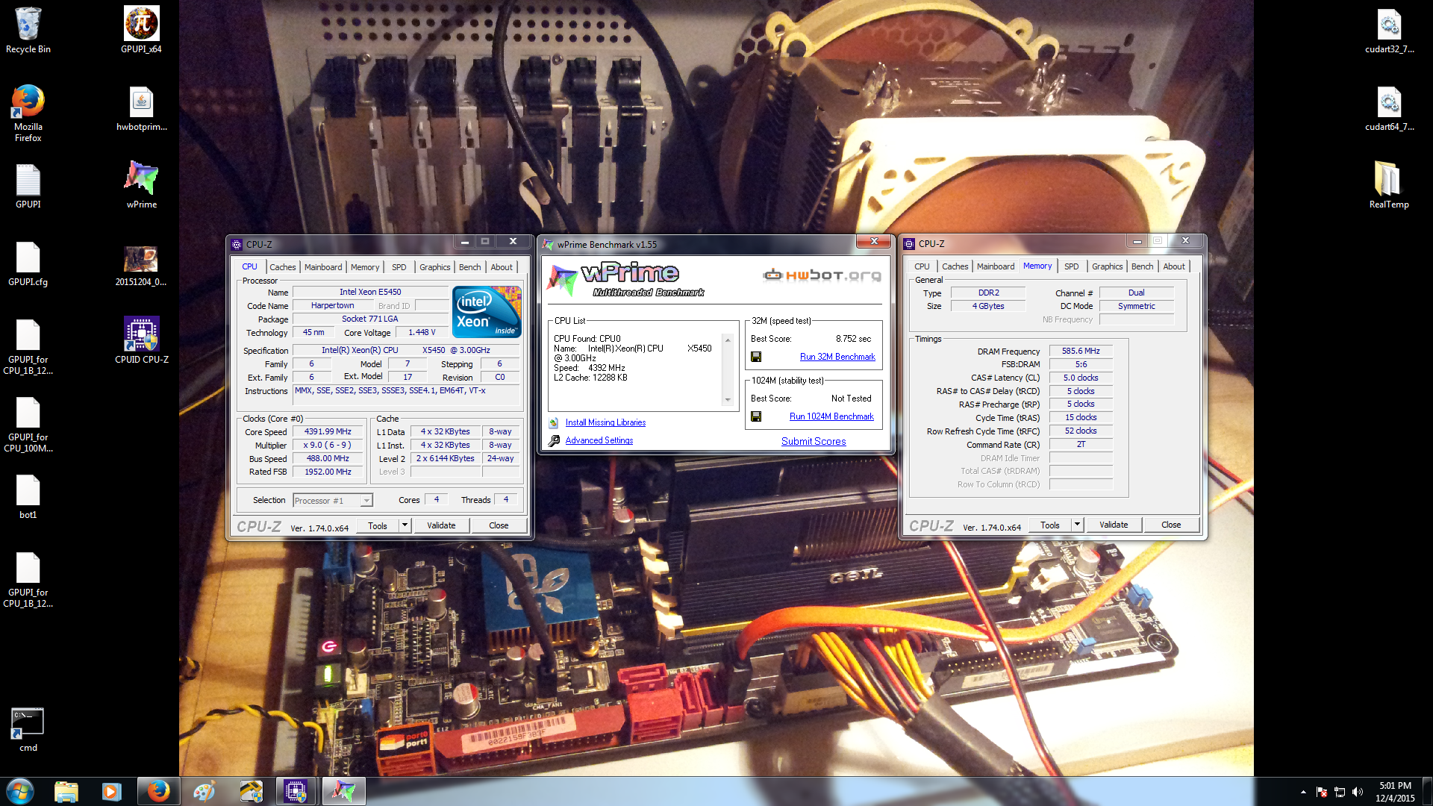Launch the cmd desktop shortcut
1433x806 pixels.
click(28, 729)
